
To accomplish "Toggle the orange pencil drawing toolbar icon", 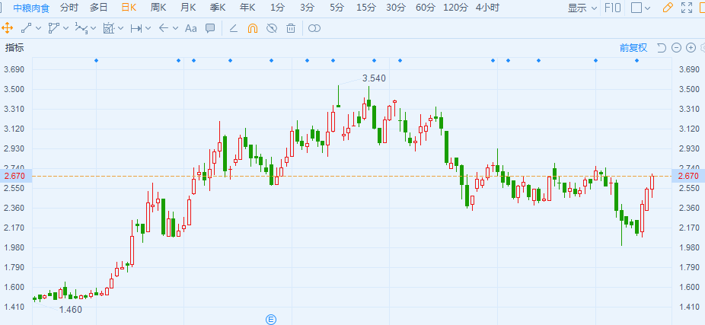I will 668,8.
